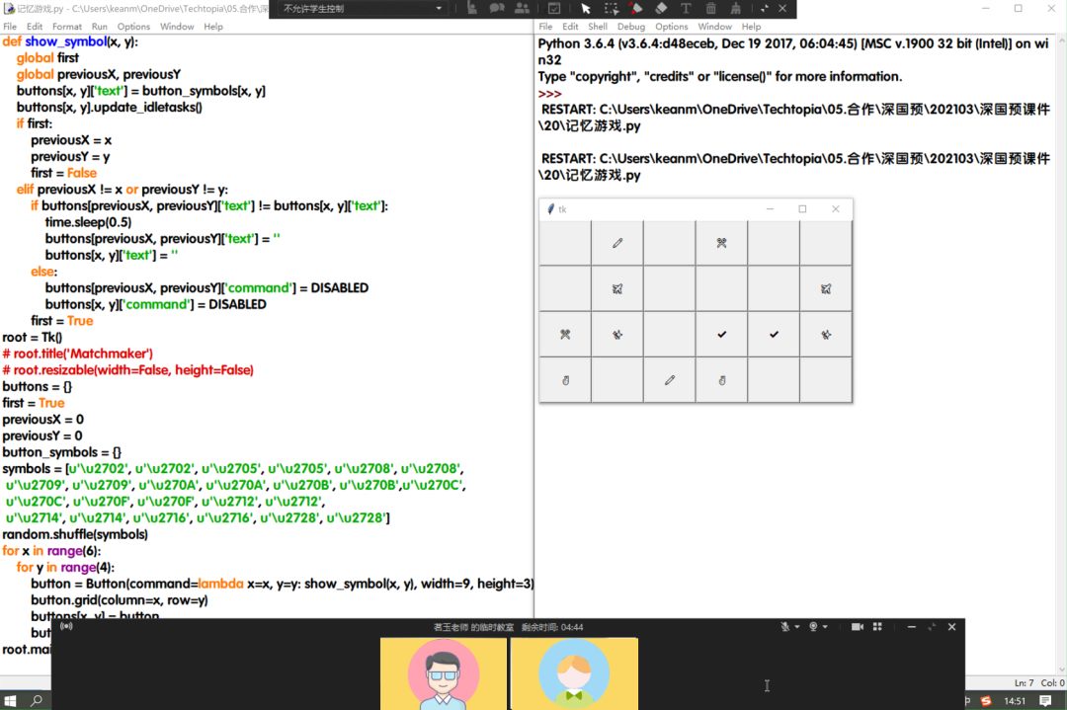Open Options menu in the editor window
Image resolution: width=1067 pixels, height=710 pixels.
click(x=133, y=27)
